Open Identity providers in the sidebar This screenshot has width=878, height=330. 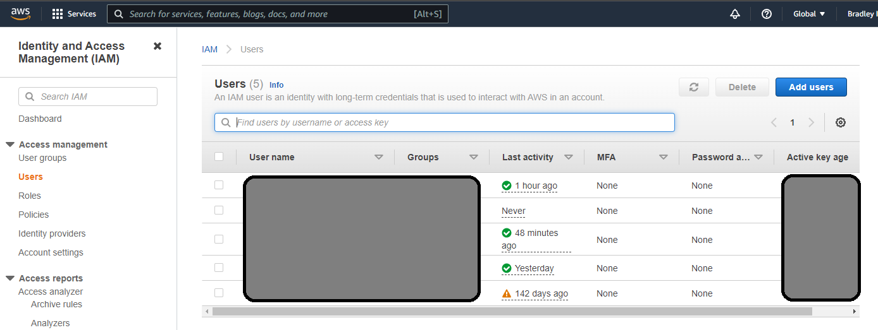[52, 233]
